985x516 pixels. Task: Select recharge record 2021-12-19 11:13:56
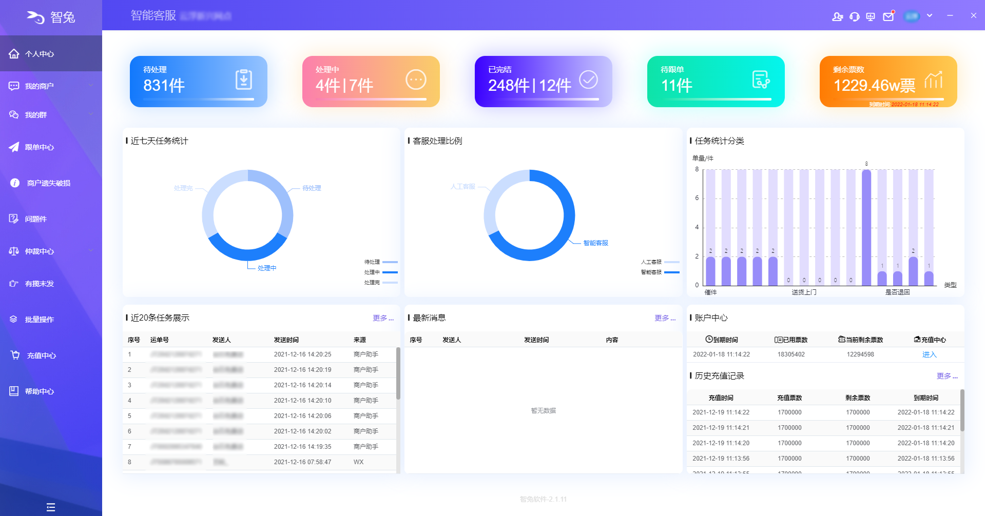coord(823,459)
